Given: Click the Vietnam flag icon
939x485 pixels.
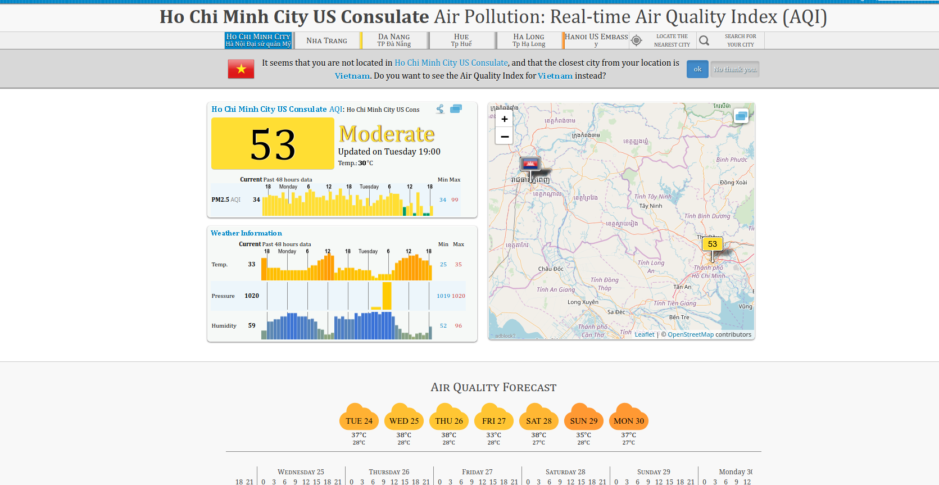Looking at the screenshot, I should 241,69.
